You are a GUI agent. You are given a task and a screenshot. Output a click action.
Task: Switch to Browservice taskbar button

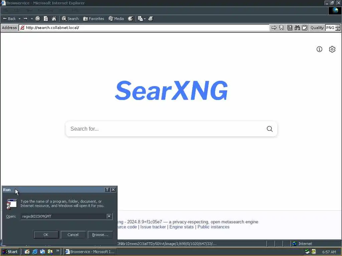click(90, 252)
